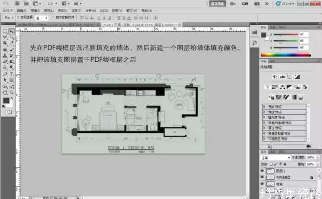The width and height of the screenshot is (322, 199).
Task: Toggle Quick Mask mode button
Action: (x=9, y=112)
